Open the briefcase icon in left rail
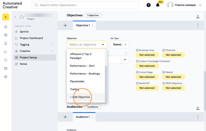This screenshot has height=131, width=206. tap(6, 35)
